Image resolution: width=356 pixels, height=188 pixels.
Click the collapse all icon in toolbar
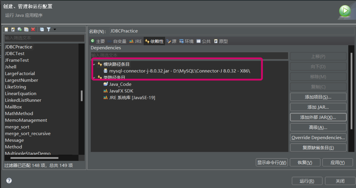pos(42,29)
